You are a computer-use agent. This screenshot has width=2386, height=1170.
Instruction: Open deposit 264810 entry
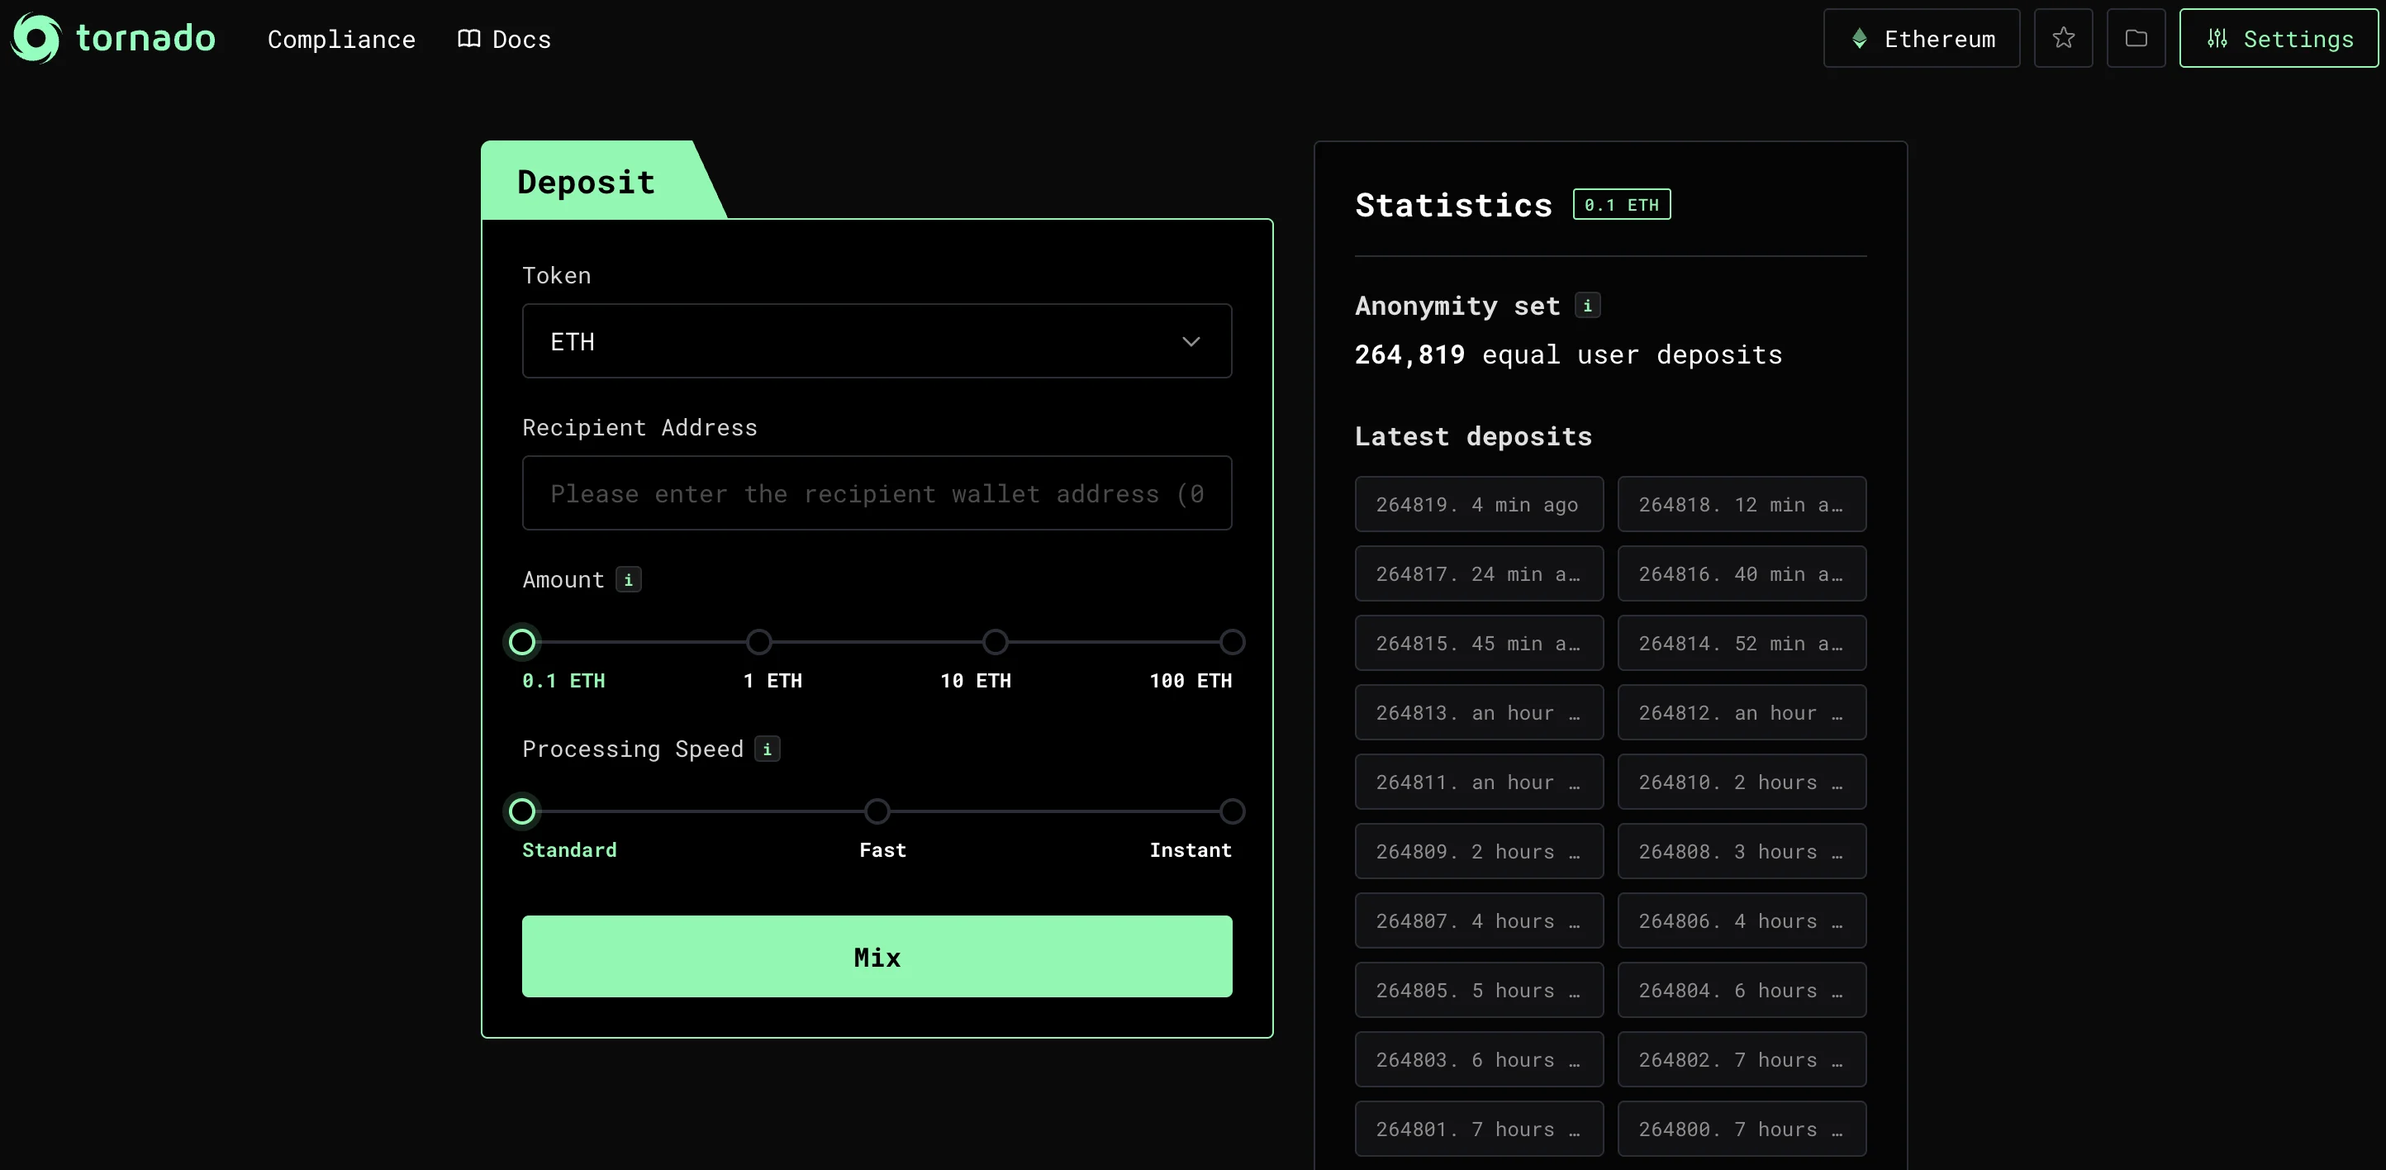pyautogui.click(x=1742, y=782)
